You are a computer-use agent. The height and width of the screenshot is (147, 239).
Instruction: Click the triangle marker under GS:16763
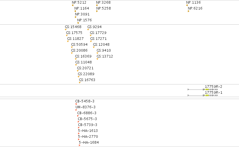click(x=80, y=83)
